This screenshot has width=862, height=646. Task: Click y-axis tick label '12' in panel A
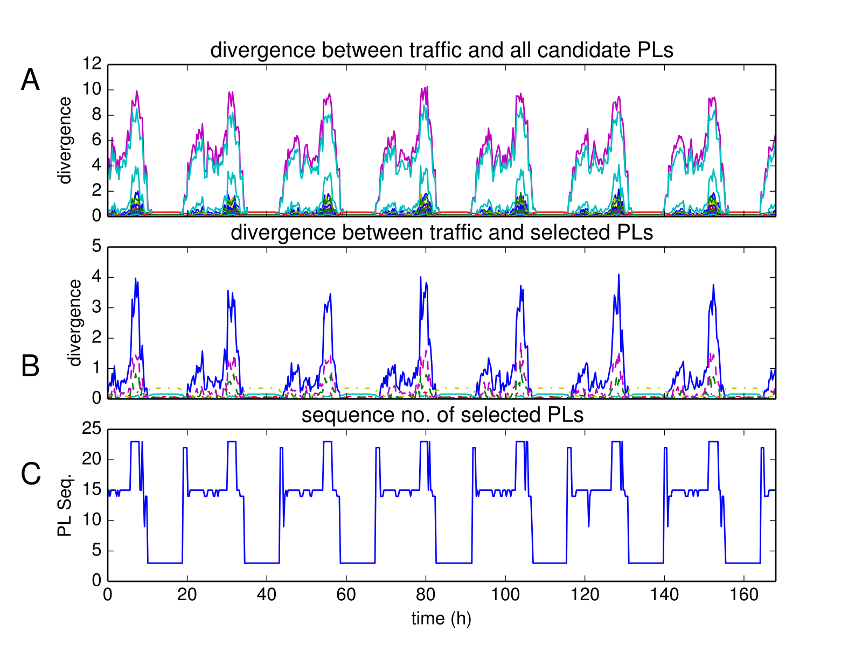click(92, 64)
